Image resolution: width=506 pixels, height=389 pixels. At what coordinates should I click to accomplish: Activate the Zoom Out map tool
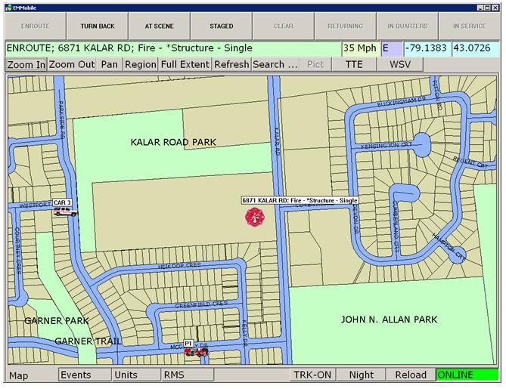(72, 64)
